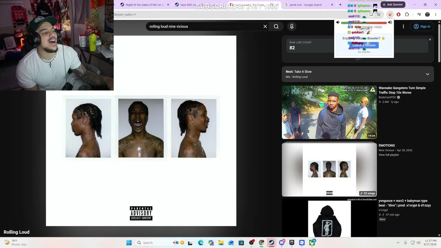Click the taskbar volume speaker icon
This screenshot has height=248, width=441.
(419, 242)
